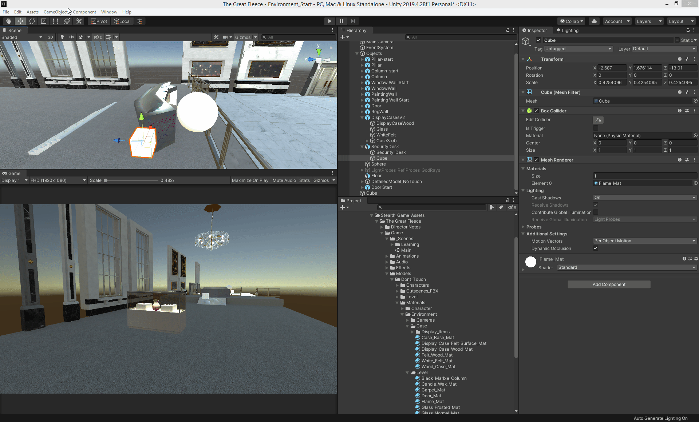Lock the Inspector panel
Viewport: 699px width, 422px height.
coord(688,30)
